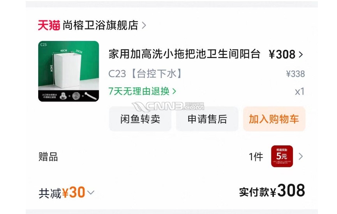Tap the 赠品 row label
The height and width of the screenshot is (214, 337).
[48, 157]
